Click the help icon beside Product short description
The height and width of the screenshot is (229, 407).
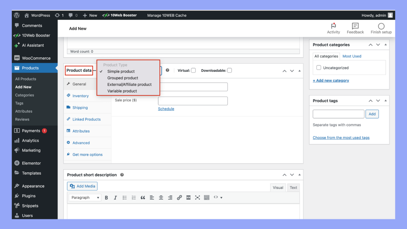point(122,175)
